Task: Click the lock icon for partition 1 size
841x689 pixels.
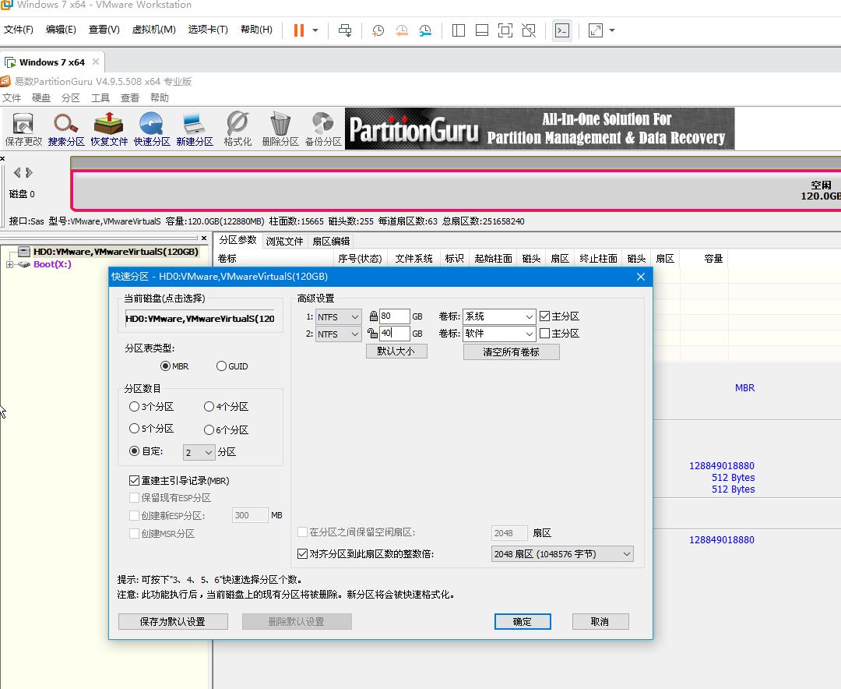Action: coord(373,316)
